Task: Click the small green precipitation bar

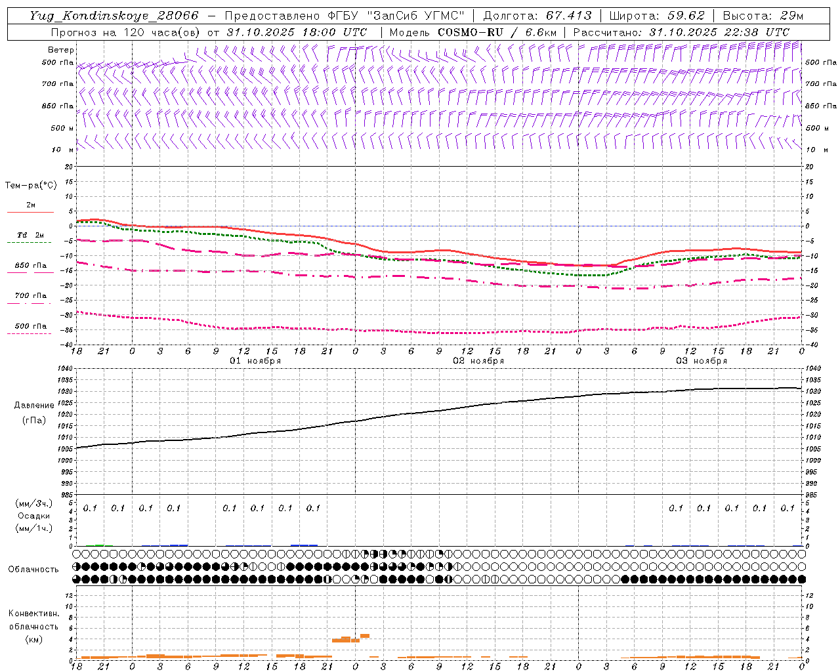Action: tap(100, 545)
